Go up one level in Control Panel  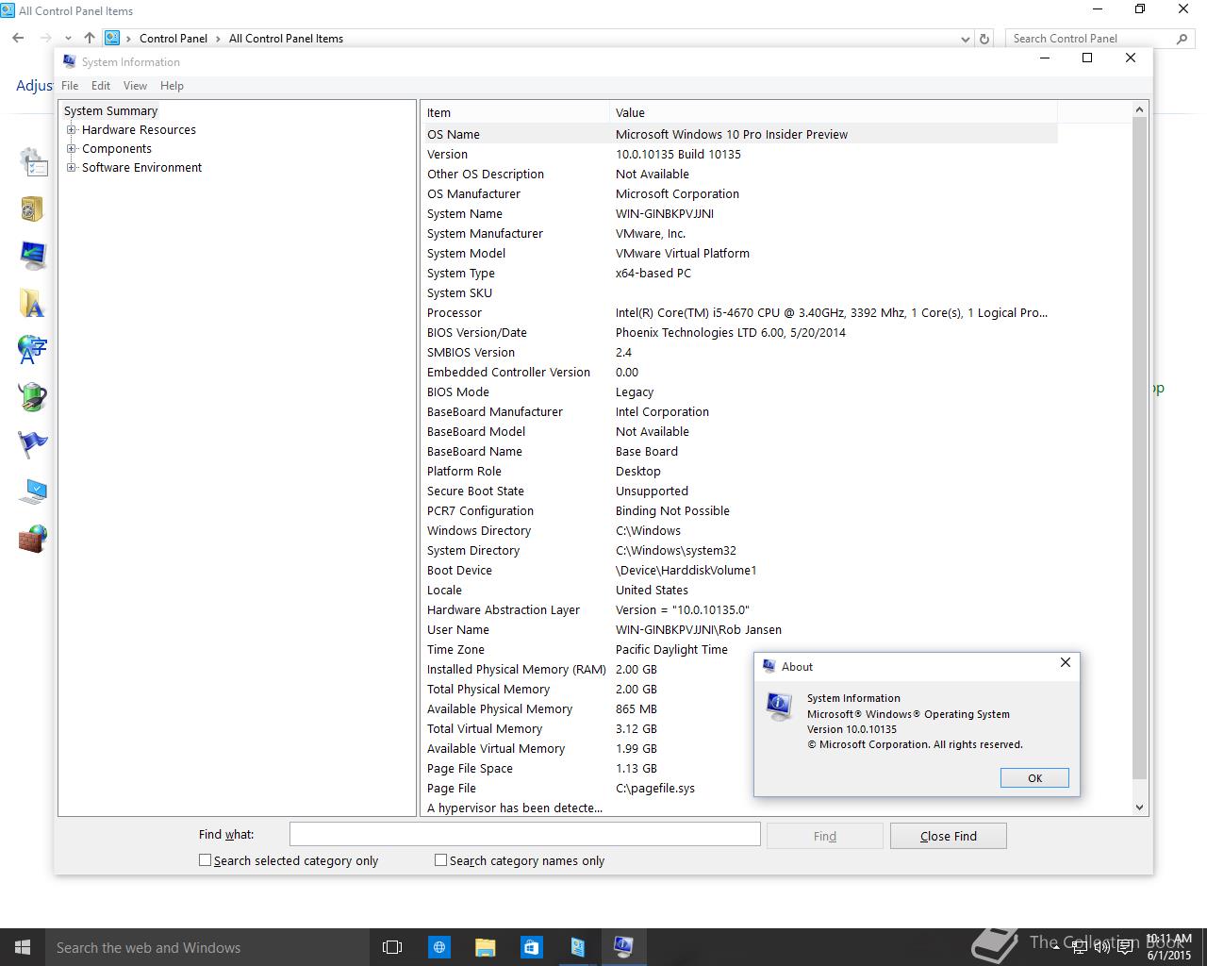90,39
